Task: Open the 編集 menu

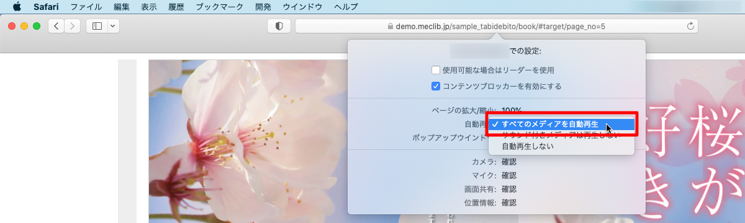Action: [122, 7]
